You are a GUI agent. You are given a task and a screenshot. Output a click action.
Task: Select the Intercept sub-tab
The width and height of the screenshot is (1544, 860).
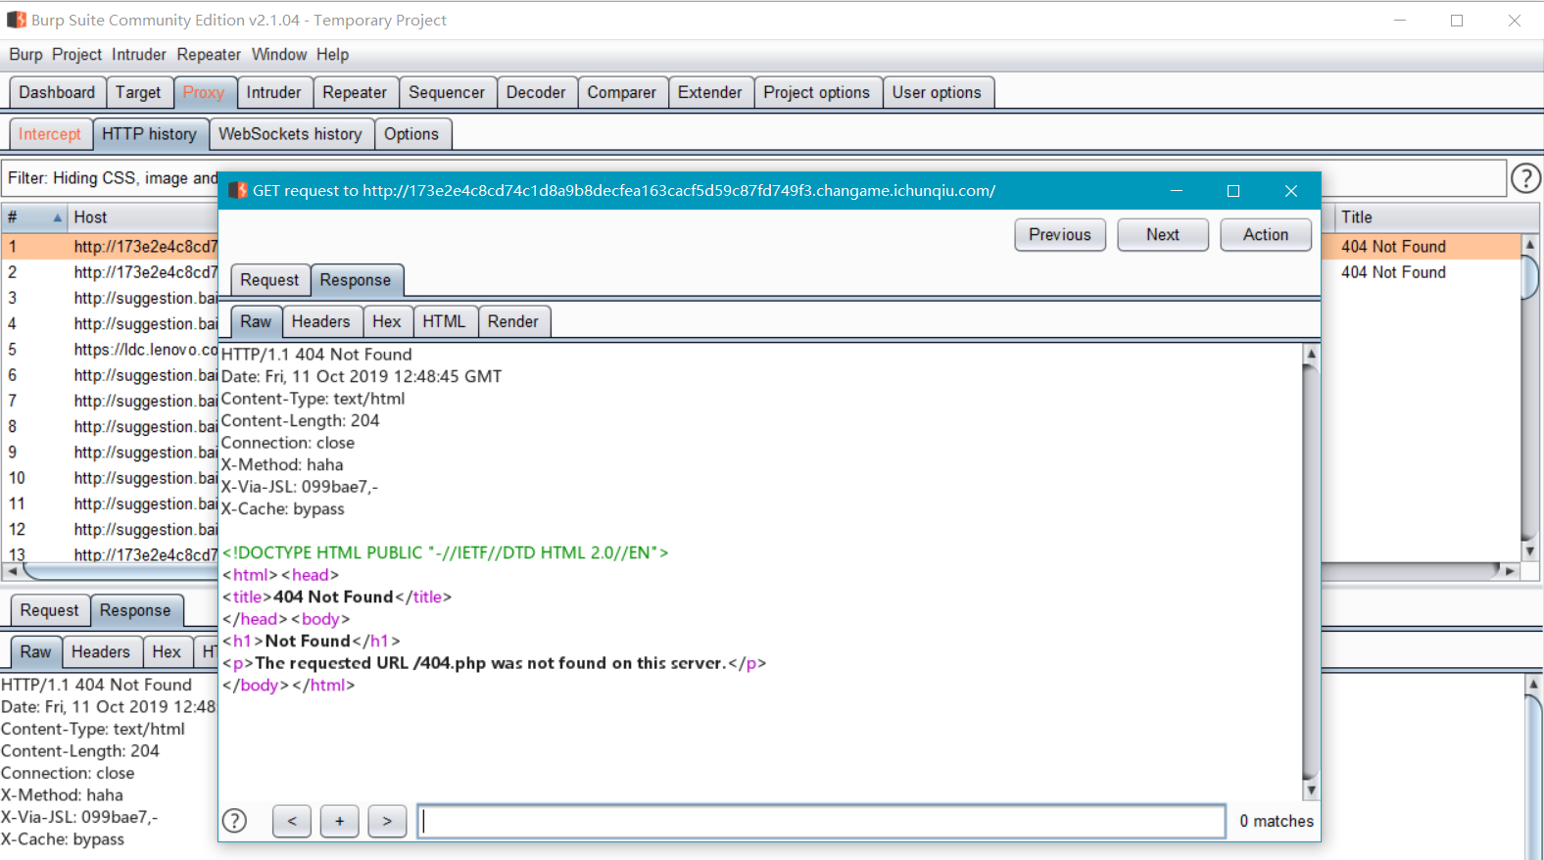(50, 134)
